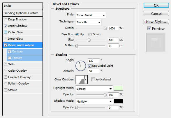Viewport: 171px width, 118px height.
Task: Click the Shadow Opacity slider handle
Action: [77, 108]
